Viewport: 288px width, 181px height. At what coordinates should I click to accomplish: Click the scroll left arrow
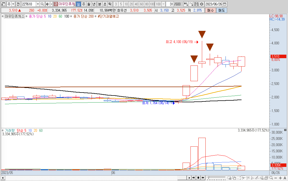(2, 178)
